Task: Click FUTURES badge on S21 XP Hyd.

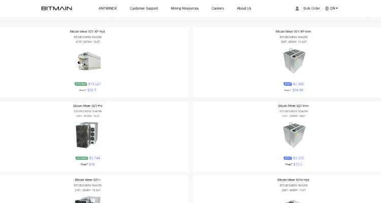Action: coord(81,84)
